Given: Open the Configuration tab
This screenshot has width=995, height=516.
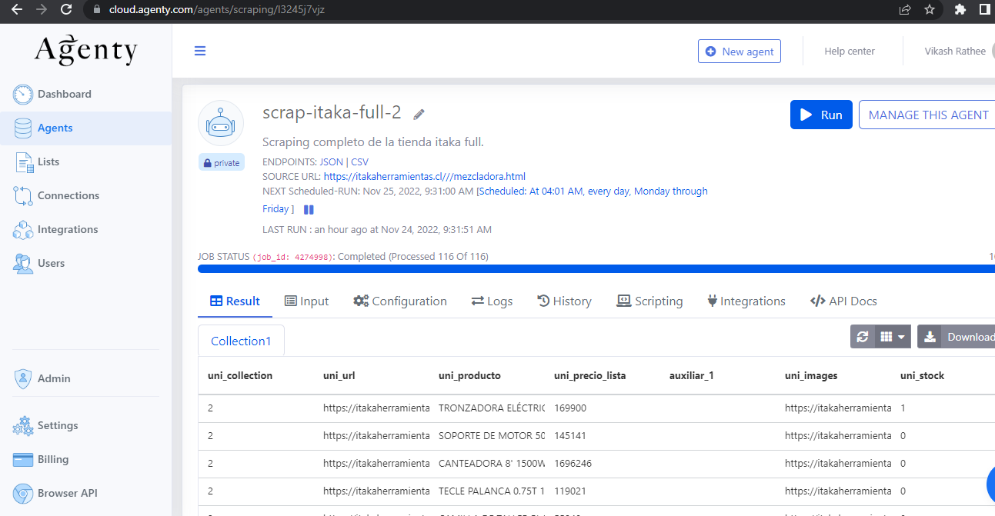Looking at the screenshot, I should pyautogui.click(x=399, y=301).
